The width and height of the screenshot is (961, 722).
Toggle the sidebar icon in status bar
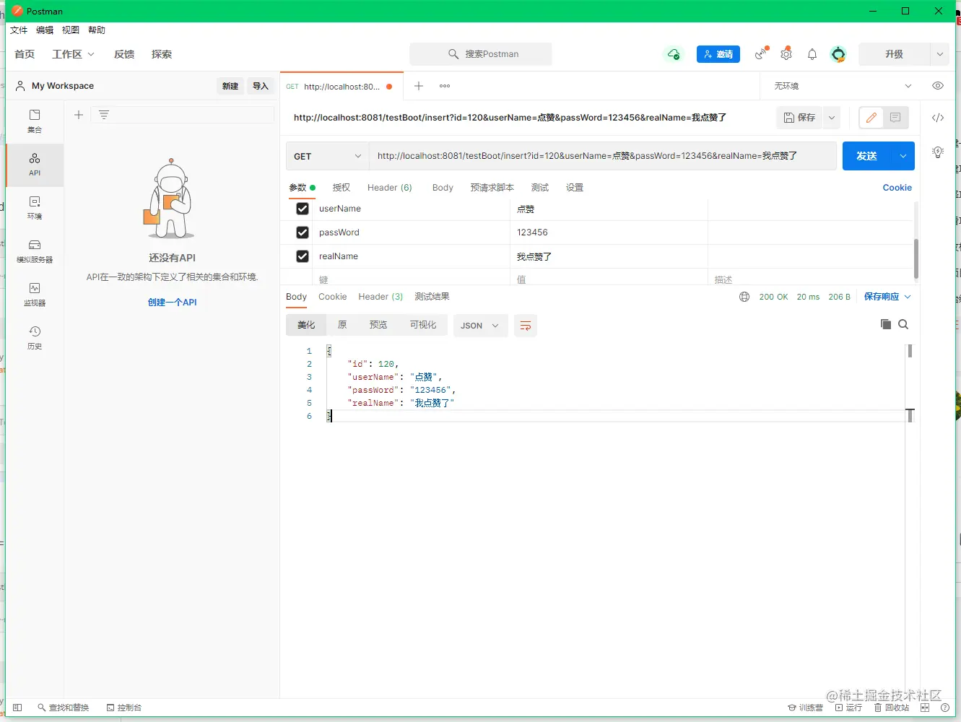18,708
